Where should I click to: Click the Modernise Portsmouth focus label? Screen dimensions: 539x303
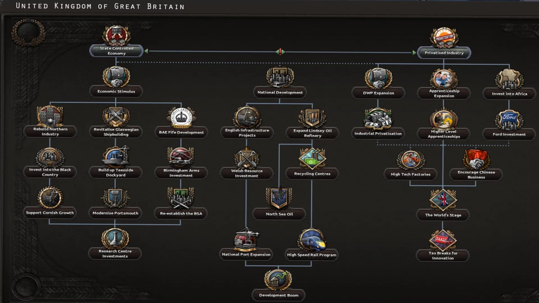115,213
